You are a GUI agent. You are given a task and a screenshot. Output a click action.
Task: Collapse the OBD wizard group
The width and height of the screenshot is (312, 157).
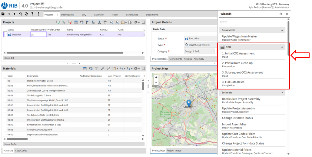[x=282, y=47]
